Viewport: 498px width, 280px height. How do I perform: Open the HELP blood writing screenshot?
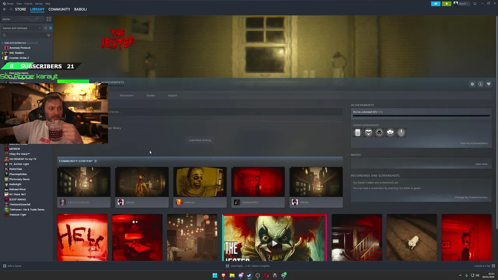[82, 238]
